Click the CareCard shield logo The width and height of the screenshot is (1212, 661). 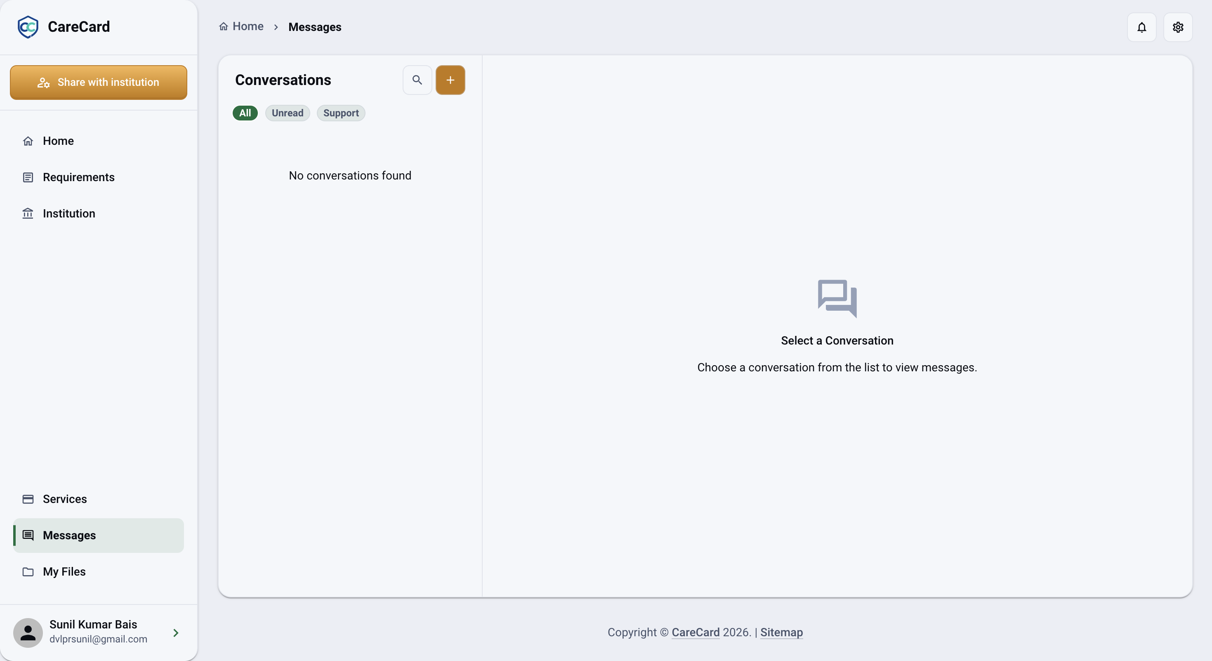pos(28,27)
